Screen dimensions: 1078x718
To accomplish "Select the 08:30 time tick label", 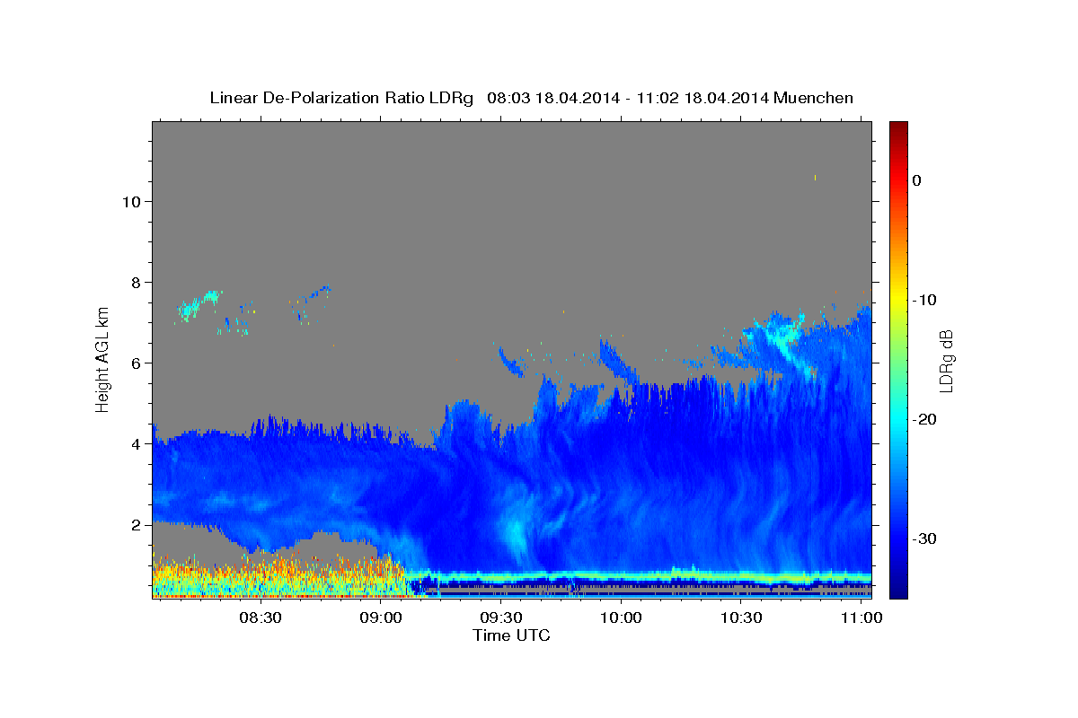I will pos(261,618).
